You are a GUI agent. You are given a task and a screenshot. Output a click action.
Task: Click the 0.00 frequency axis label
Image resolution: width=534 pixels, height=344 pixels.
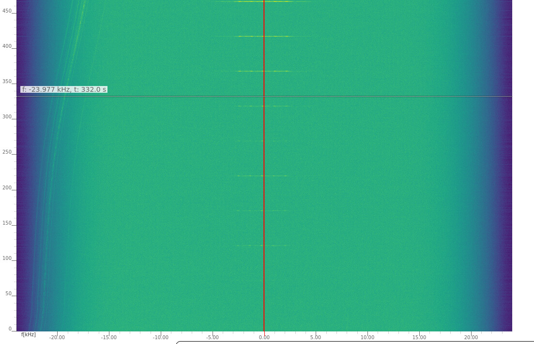click(264, 338)
